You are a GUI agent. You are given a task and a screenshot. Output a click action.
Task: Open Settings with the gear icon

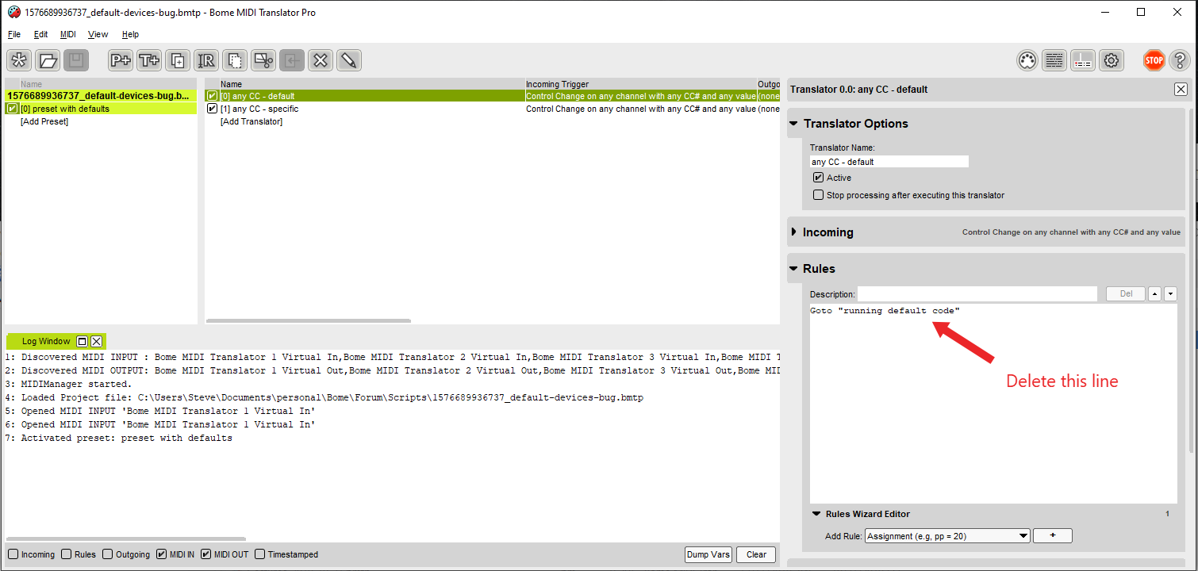pos(1112,59)
